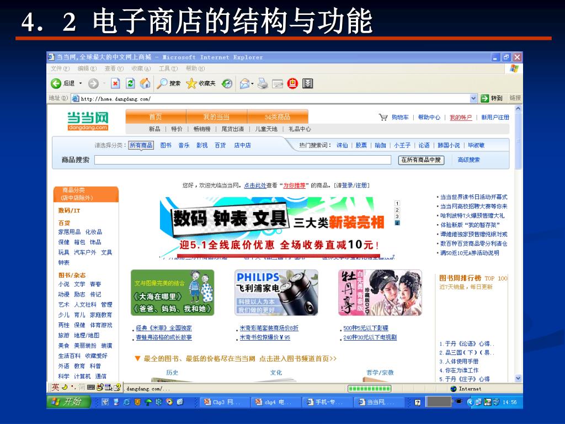This screenshot has height=424, width=565.
Task: Click the IE Back arrow icon
Action: tap(56, 84)
